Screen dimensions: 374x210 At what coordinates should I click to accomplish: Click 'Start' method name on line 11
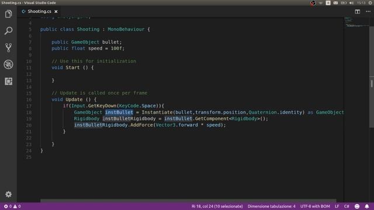pos(72,68)
